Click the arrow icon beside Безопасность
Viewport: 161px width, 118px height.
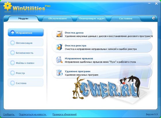point(12,53)
